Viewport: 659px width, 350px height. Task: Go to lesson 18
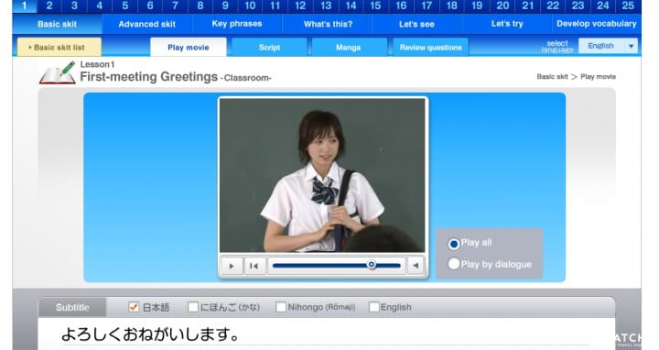pyautogui.click(x=452, y=5)
